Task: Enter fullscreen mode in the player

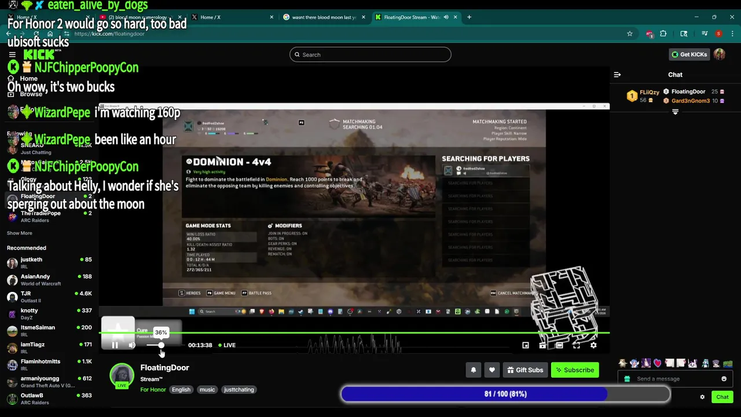Action: click(577, 345)
